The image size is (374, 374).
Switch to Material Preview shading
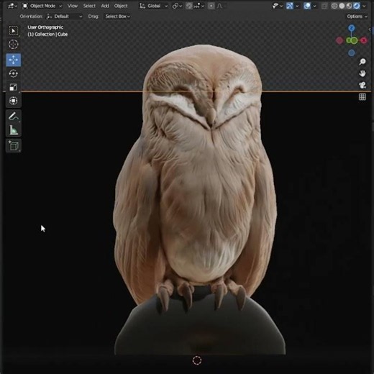[x=349, y=6]
